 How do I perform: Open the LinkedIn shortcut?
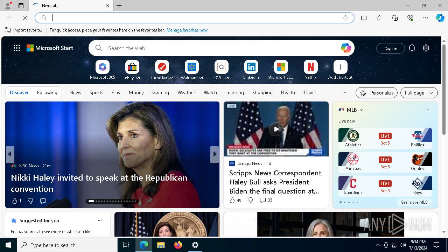(x=251, y=70)
